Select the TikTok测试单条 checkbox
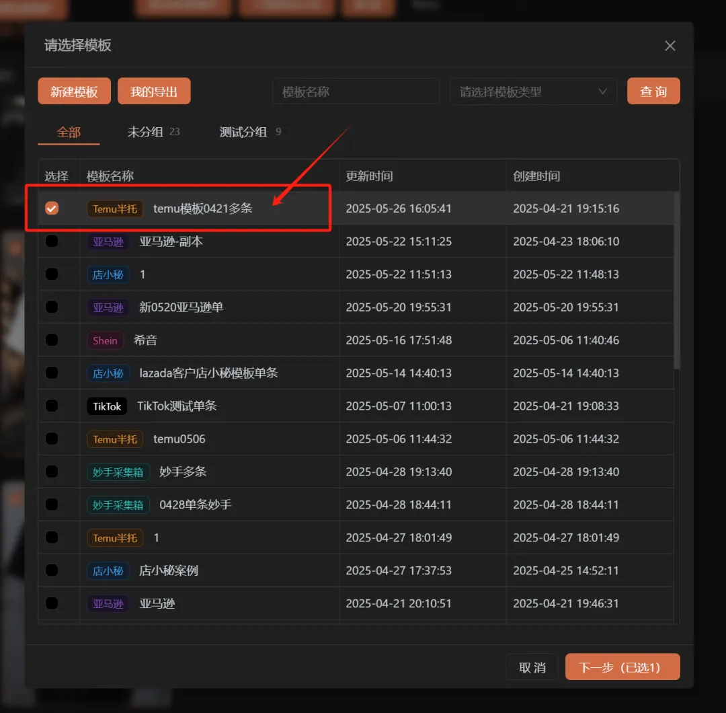 51,406
